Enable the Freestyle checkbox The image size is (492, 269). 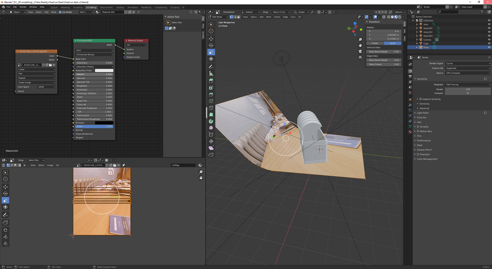418,154
